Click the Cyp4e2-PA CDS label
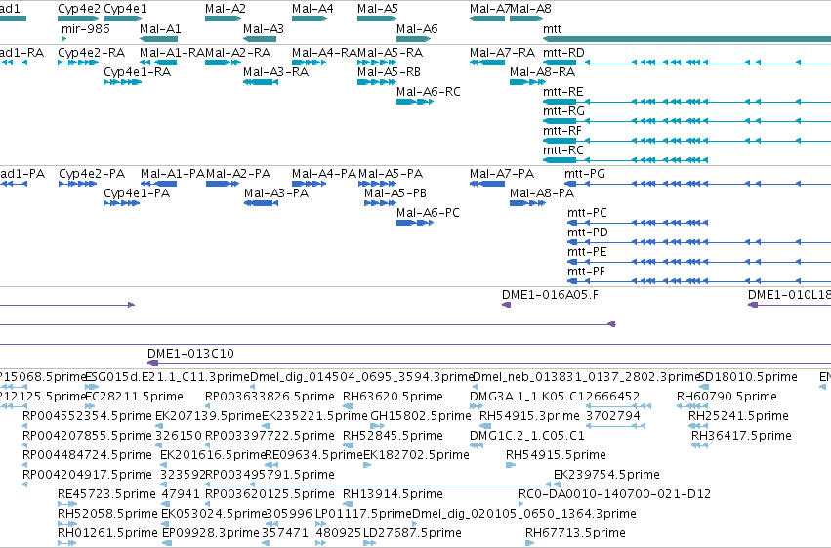831x548 pixels. (92, 174)
